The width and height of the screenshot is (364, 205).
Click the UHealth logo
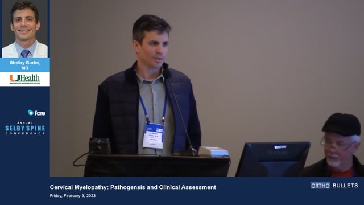pos(24,79)
